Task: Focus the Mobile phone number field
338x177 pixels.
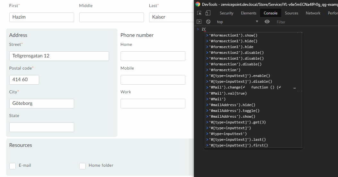Action: tap(153, 80)
